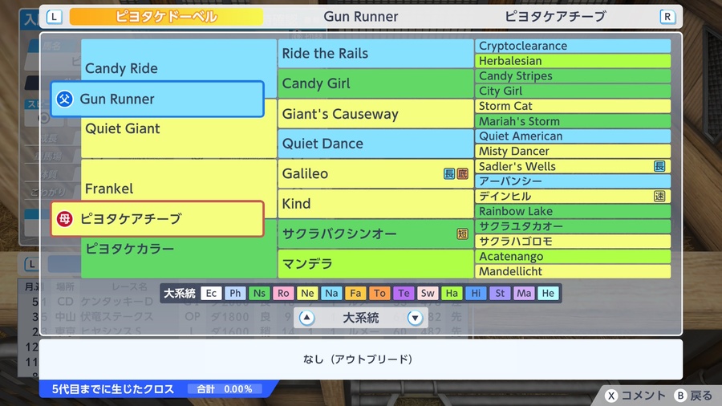The width and height of the screenshot is (722, 406).
Task: Select Rainbow Lake ancestor
Action: (x=573, y=211)
